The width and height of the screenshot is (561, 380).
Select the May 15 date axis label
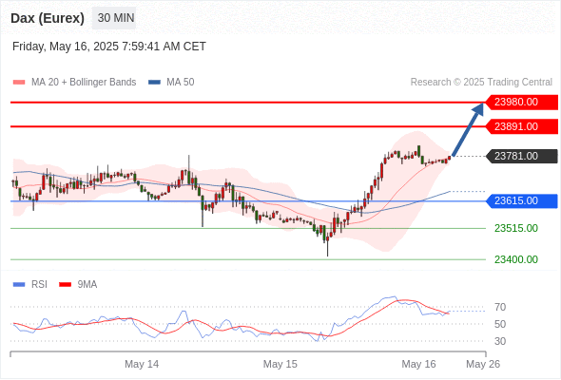tap(280, 364)
